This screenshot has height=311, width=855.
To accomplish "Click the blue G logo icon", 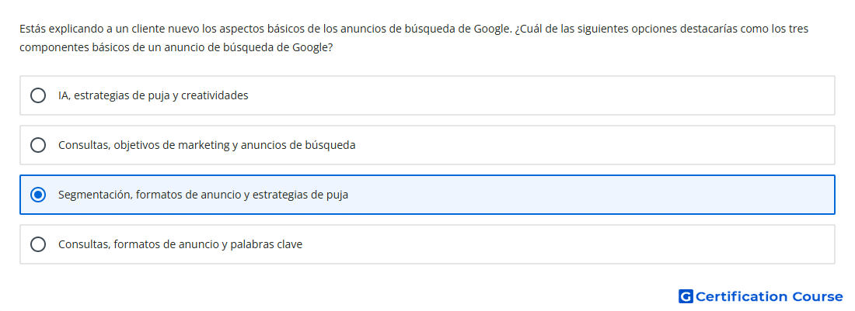I will [686, 296].
